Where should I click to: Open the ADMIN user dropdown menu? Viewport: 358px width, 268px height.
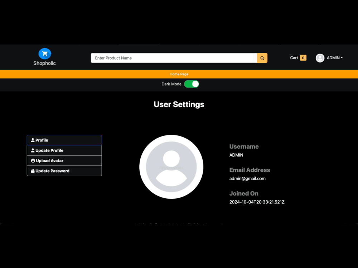click(334, 58)
